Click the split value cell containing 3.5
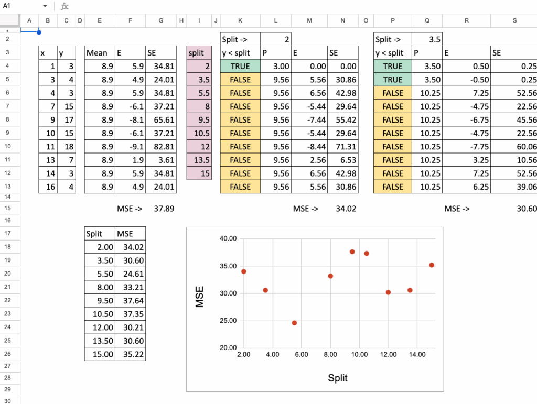This screenshot has width=537, height=404. 427,39
